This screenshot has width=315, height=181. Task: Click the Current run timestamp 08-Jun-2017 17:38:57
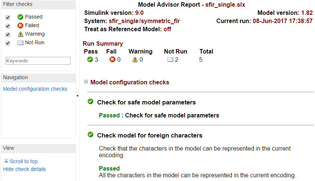coord(283,21)
